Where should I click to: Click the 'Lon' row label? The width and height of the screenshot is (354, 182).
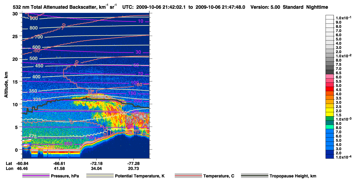click(x=9, y=169)
